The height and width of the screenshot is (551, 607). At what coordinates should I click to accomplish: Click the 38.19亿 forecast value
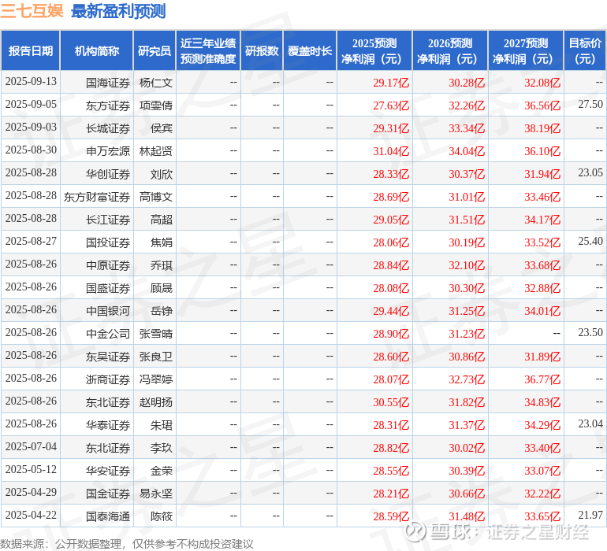[542, 128]
